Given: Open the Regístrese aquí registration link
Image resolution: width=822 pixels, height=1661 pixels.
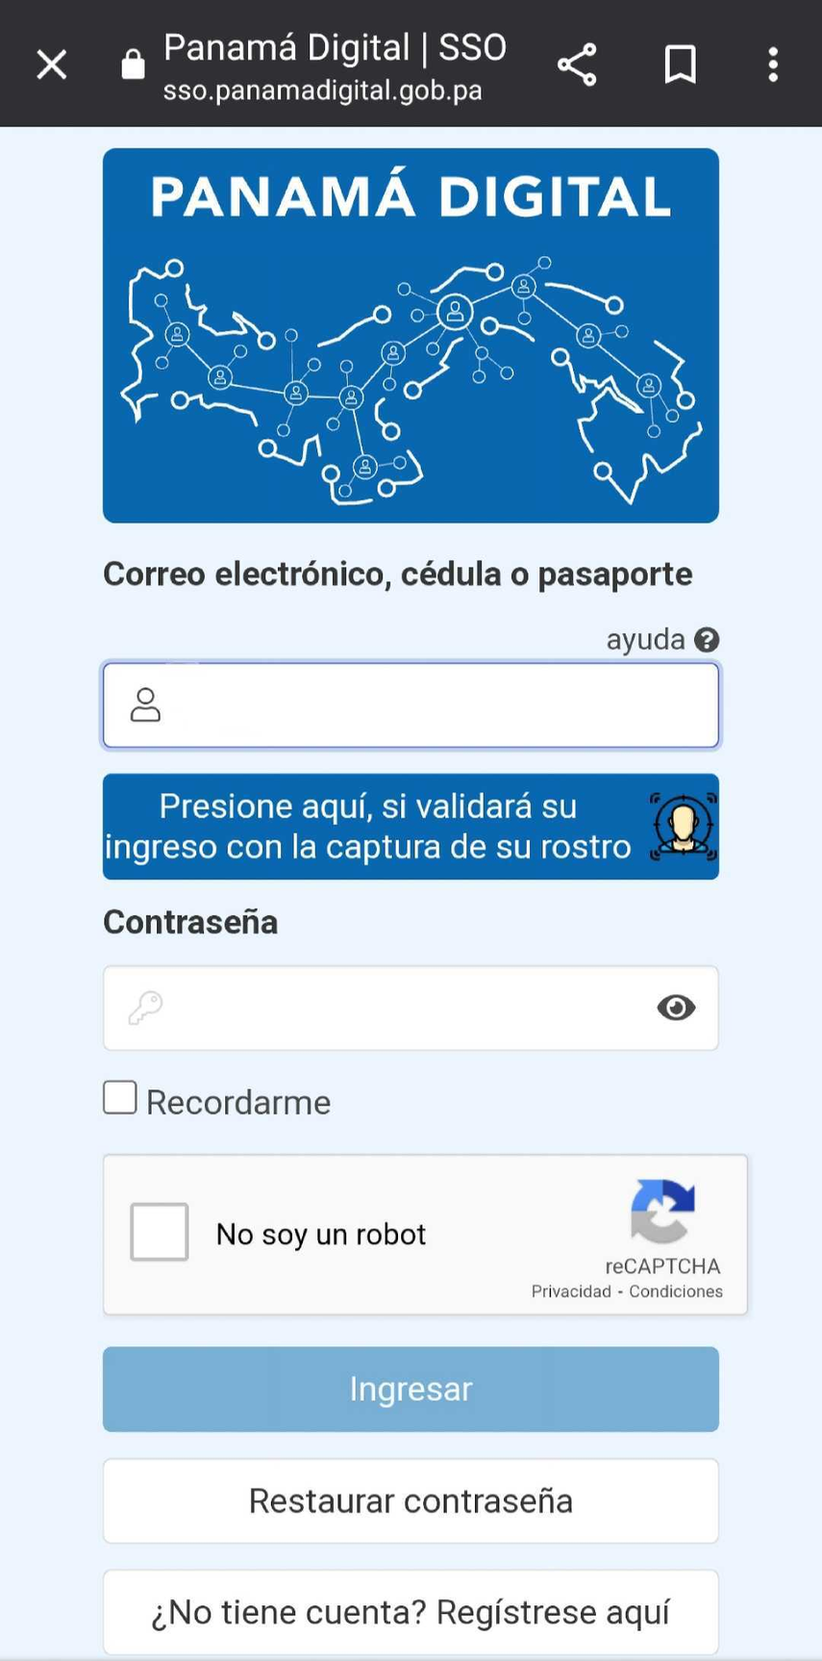Looking at the screenshot, I should (411, 1612).
